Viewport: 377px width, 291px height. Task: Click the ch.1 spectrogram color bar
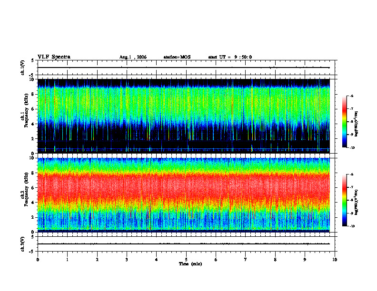[344, 122]
